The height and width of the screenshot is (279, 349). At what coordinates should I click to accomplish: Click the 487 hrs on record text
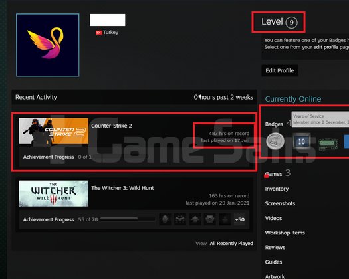pos(229,134)
